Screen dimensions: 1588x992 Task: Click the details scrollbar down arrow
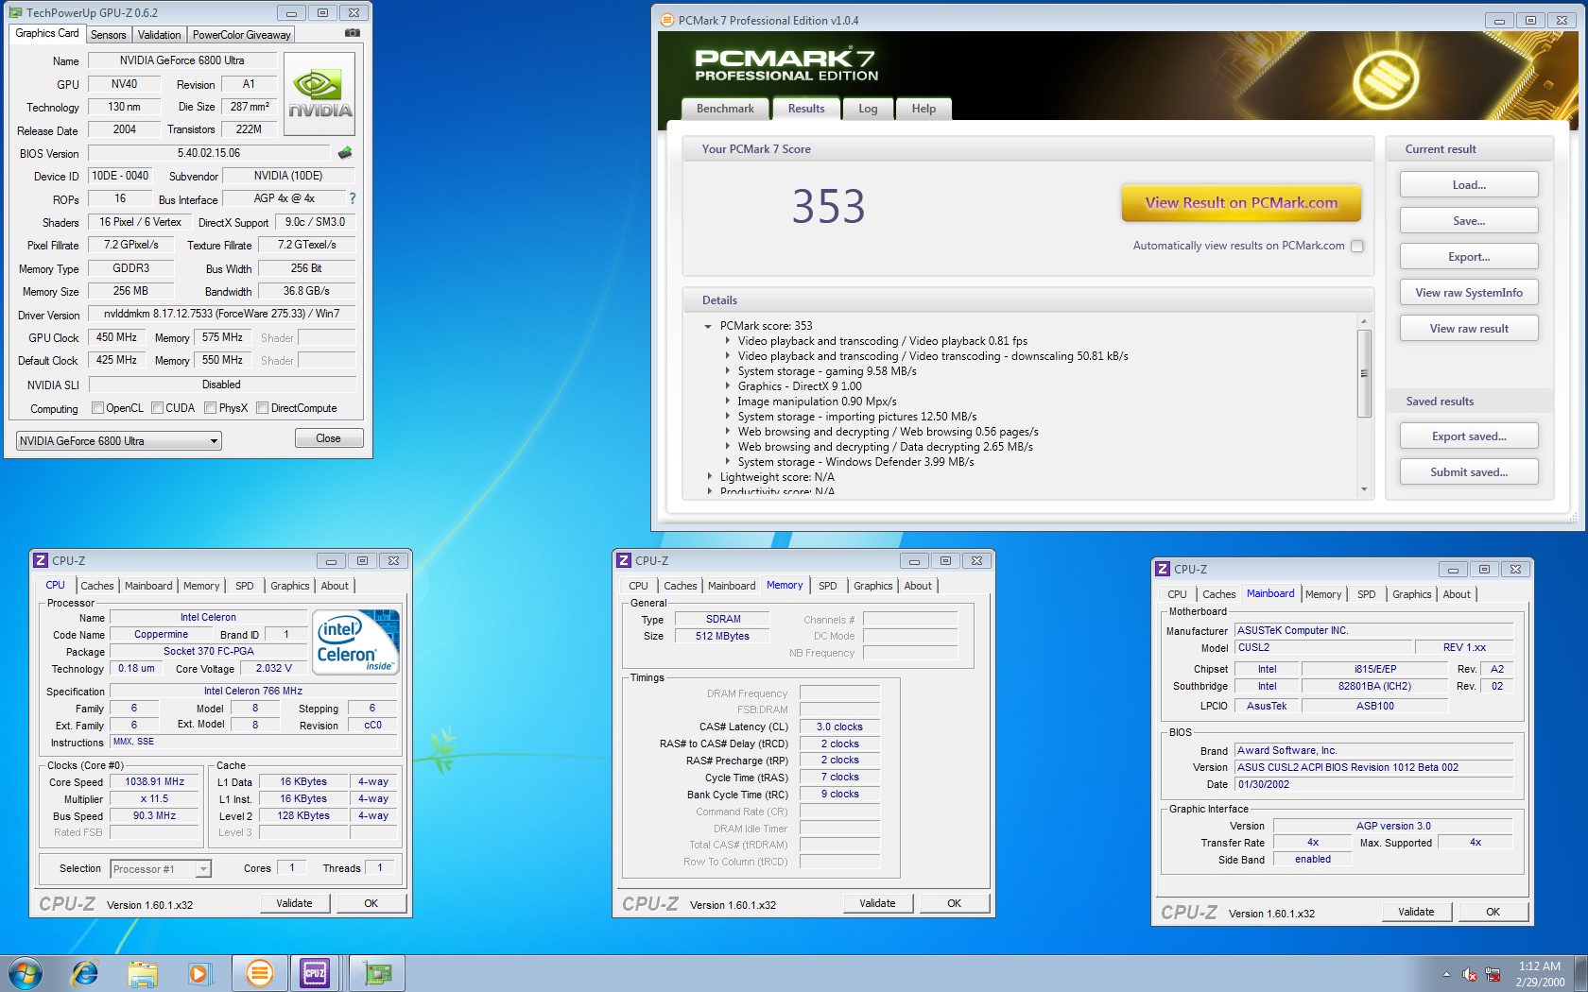pyautogui.click(x=1364, y=489)
